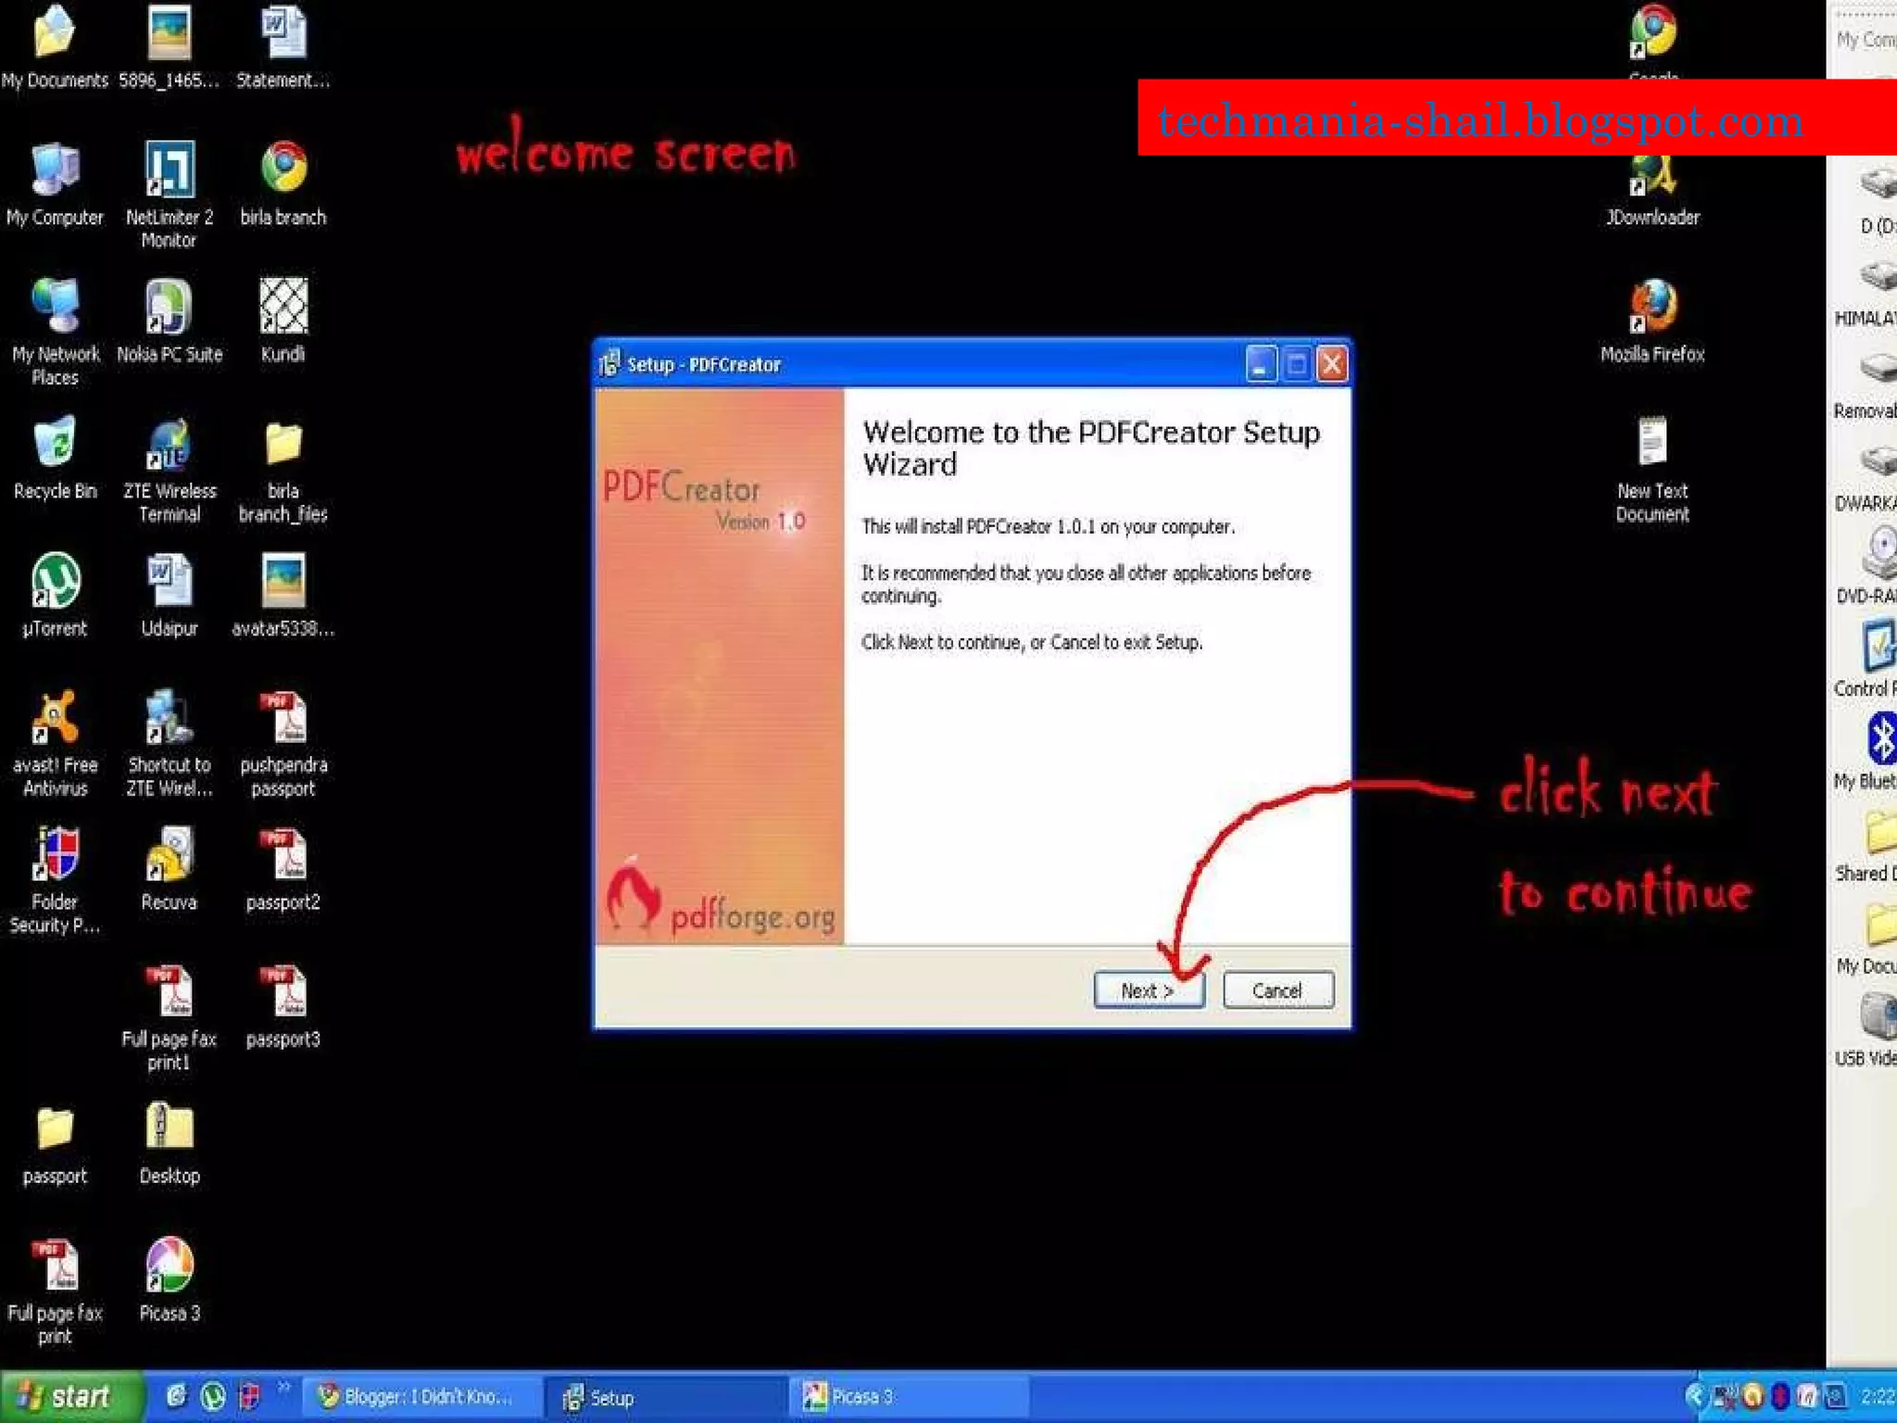Open the pushpendra passport PDF file
1897x1423 pixels.
click(283, 719)
